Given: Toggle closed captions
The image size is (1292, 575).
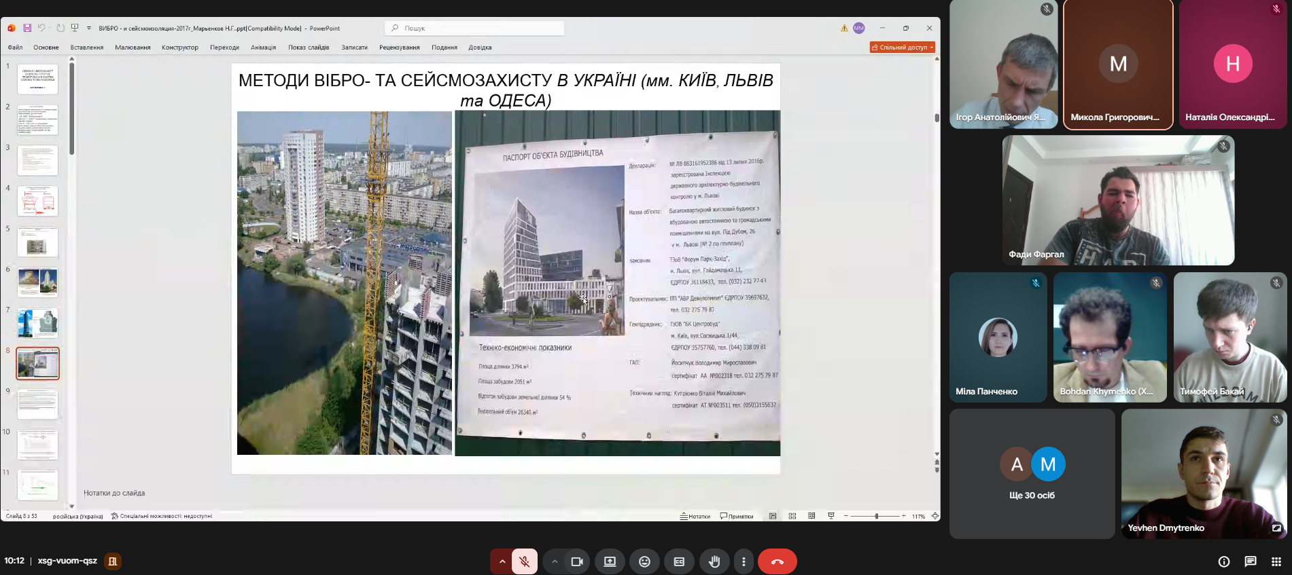Looking at the screenshot, I should coord(678,561).
